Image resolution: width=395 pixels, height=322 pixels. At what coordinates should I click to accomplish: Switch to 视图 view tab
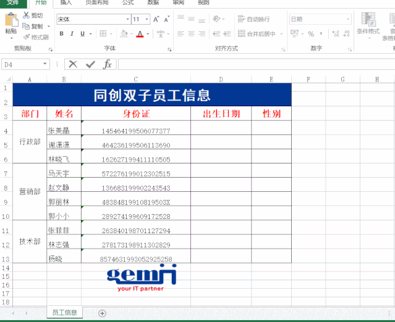click(203, 2)
